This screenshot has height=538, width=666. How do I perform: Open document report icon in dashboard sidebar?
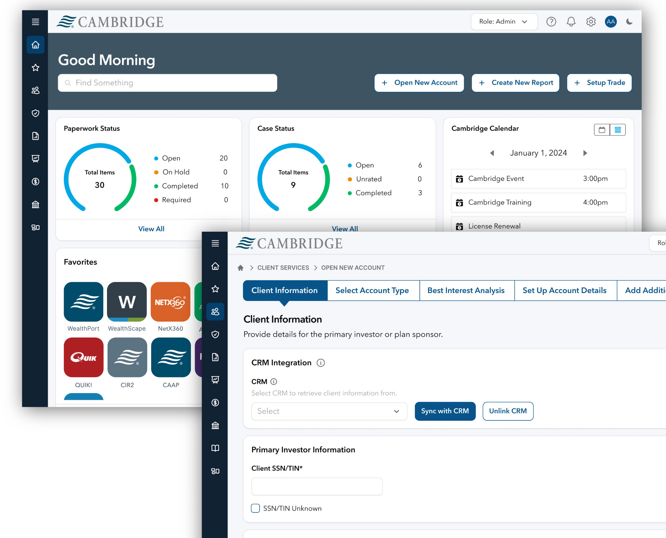coord(35,136)
